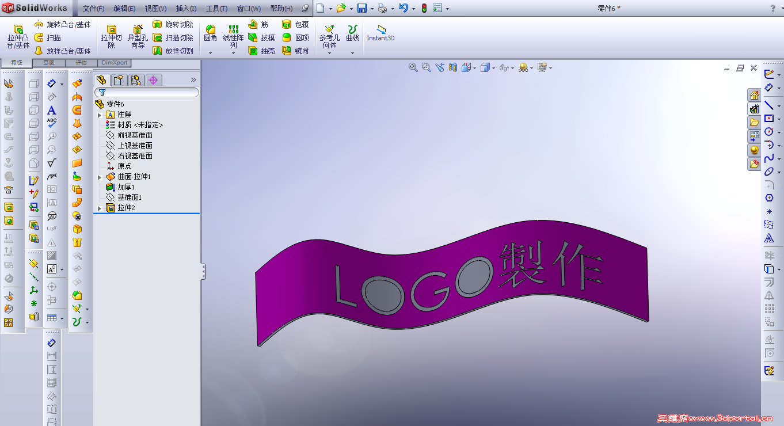Choose the 放样切割 lofted cut tool
The width and height of the screenshot is (784, 426).
(x=173, y=51)
